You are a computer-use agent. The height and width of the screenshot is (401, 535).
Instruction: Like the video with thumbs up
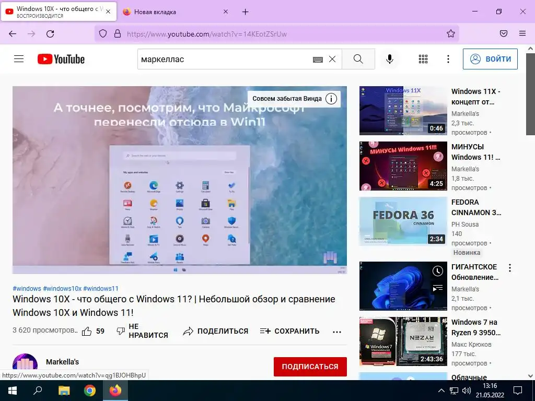tap(87, 331)
